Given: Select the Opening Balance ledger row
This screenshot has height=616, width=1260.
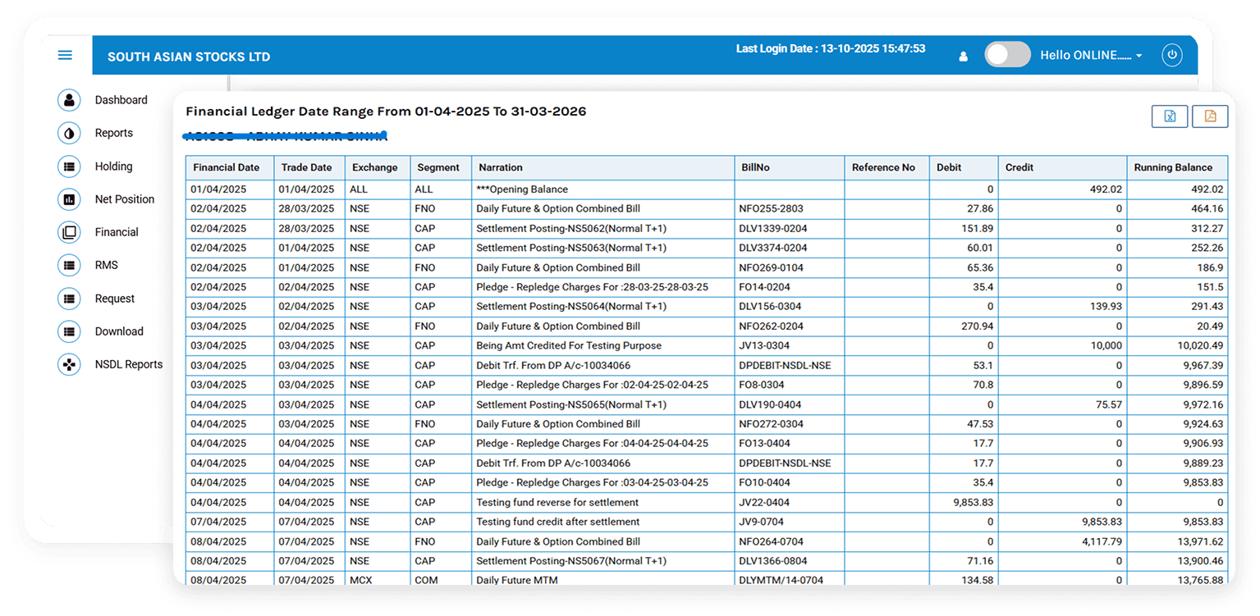Looking at the screenshot, I should pyautogui.click(x=522, y=189).
